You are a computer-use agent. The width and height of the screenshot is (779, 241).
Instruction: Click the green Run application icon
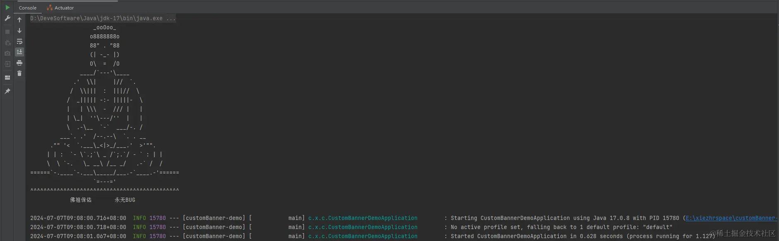[7, 7]
